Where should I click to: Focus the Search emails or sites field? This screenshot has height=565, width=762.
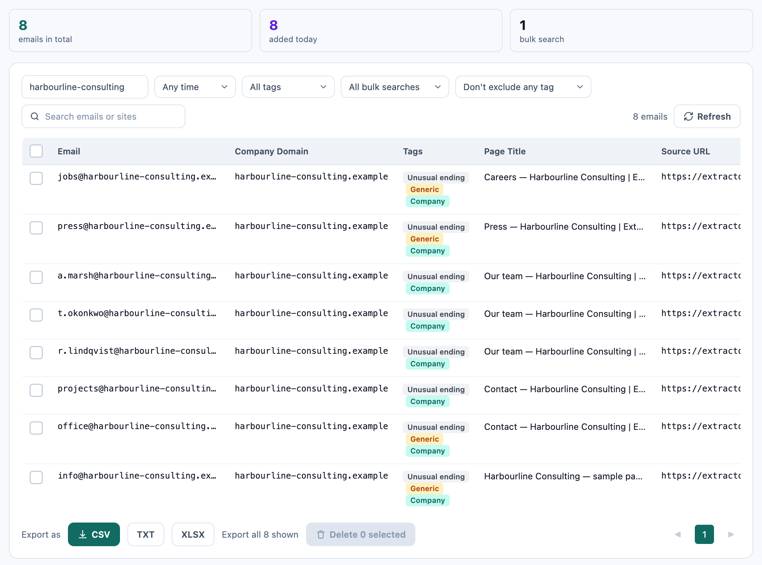click(103, 116)
